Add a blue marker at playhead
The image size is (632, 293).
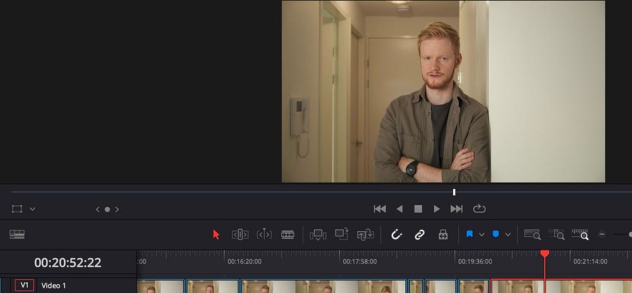495,234
